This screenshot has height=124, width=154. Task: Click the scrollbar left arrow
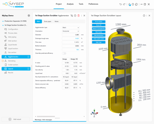click(x=36, y=116)
